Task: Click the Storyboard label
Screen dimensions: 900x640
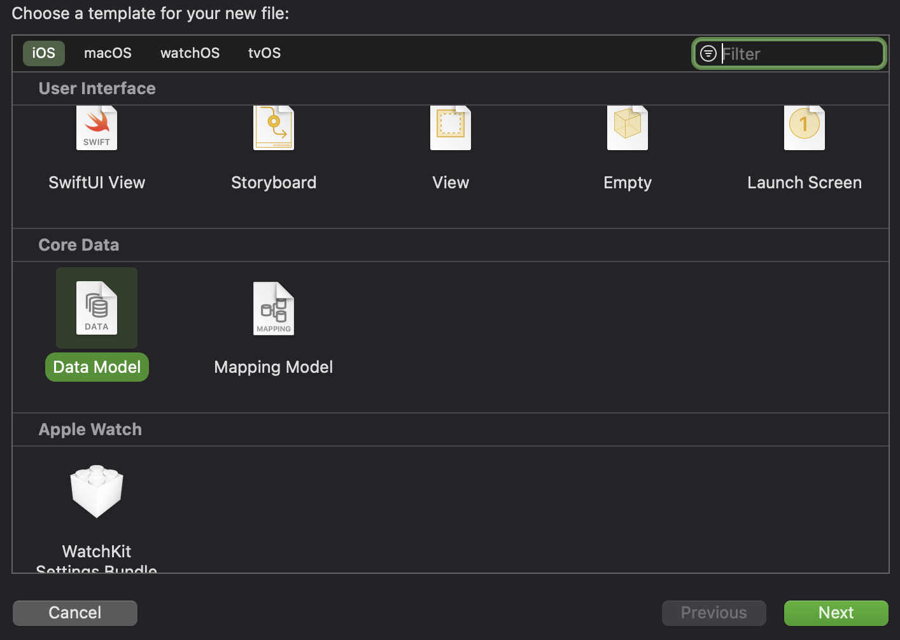Action: (274, 183)
